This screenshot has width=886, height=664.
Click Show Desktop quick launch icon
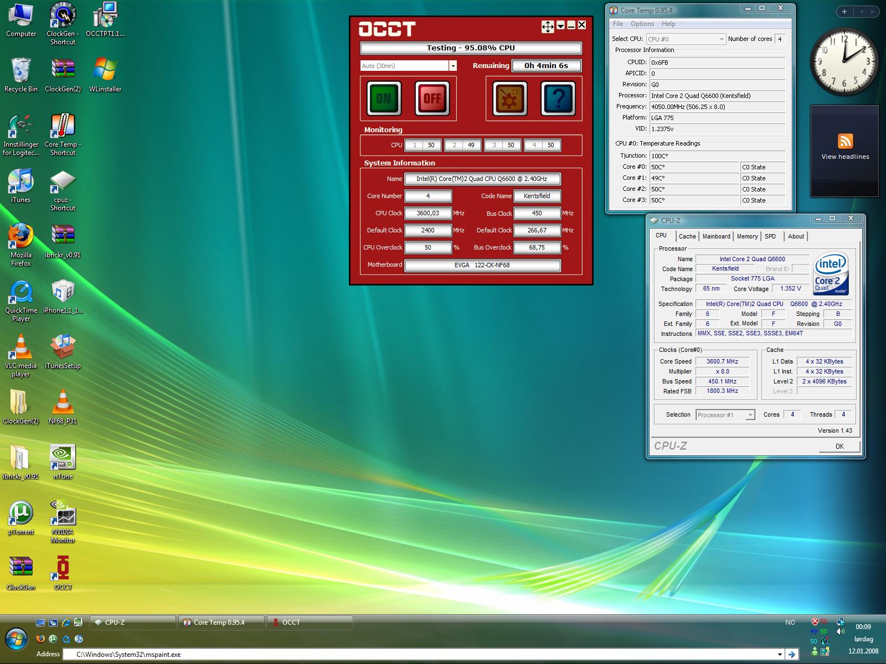click(x=40, y=622)
